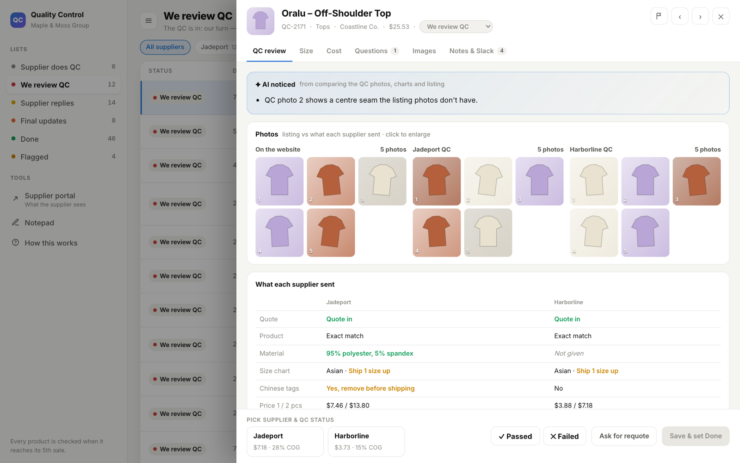Image resolution: width=740 pixels, height=463 pixels.
Task: Change the 'We review QC' status dropdown
Action: [456, 27]
